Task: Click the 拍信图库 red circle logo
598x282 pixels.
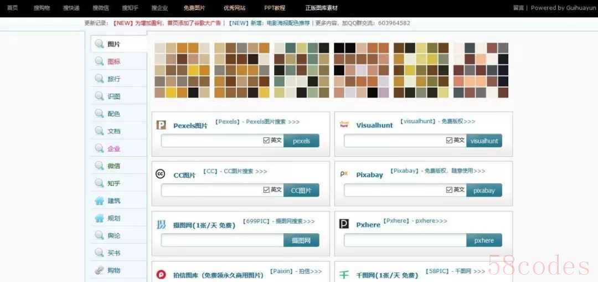Action: coord(161,274)
